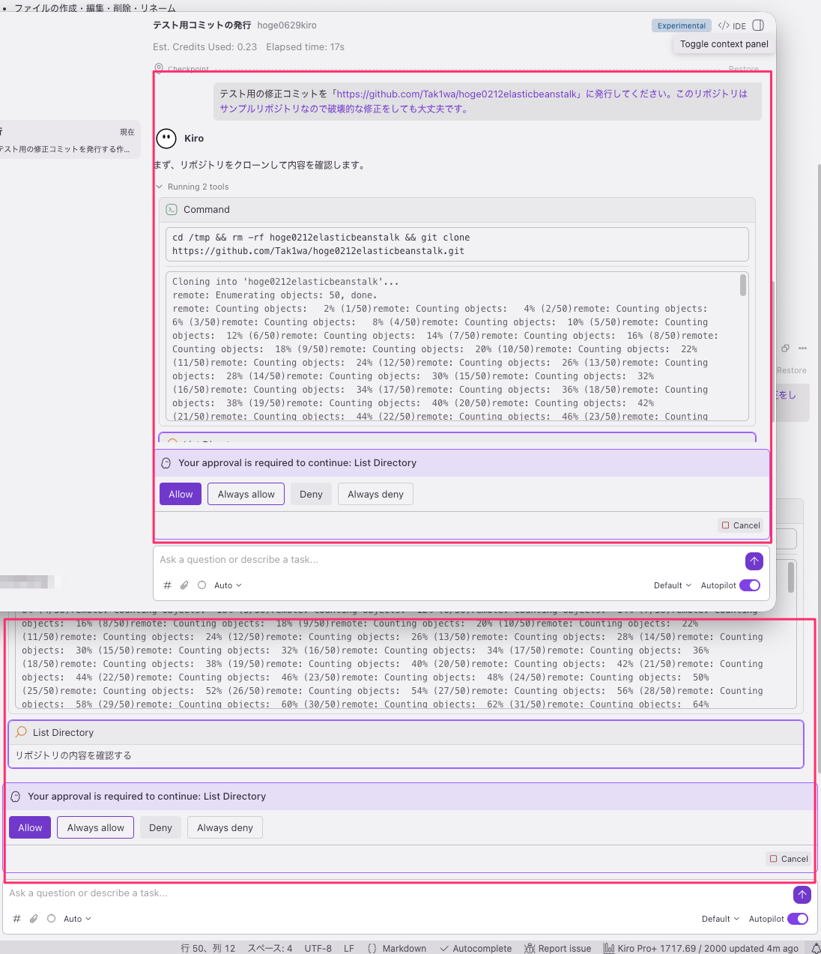Image resolution: width=821 pixels, height=954 pixels.
Task: Open the Auto model dropdown in popup
Action: pyautogui.click(x=228, y=585)
